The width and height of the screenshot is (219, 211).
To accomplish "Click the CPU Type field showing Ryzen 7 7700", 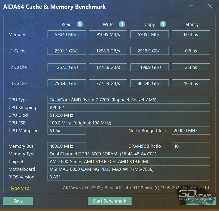I will pyautogui.click(x=129, y=100).
